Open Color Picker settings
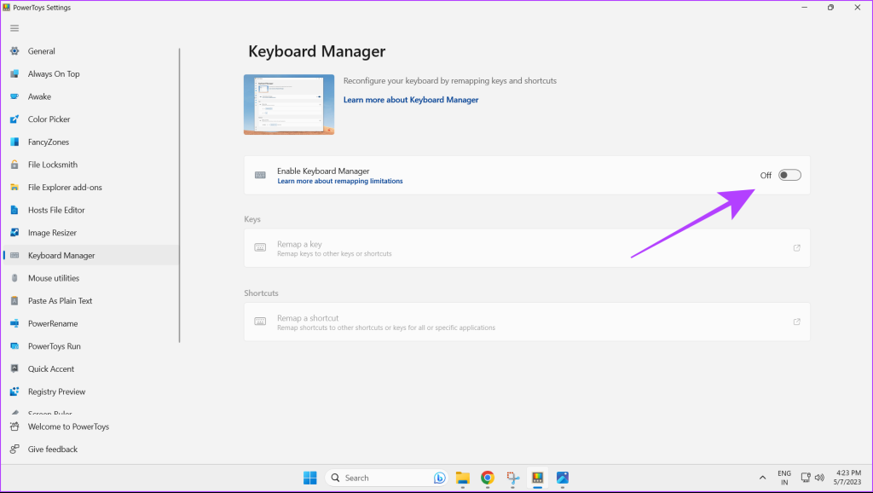Screen dimensions: 873x493 [x=90, y=119]
